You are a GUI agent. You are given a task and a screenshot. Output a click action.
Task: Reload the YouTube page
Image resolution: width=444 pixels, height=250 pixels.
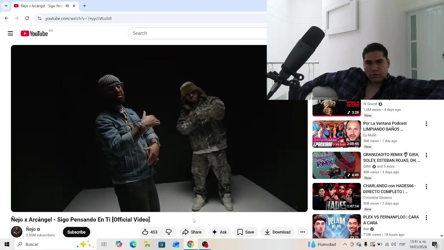27,18
